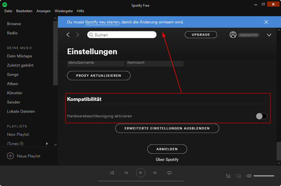Open Dein Mixtape
The width and height of the screenshot is (281, 186).
tap(20, 56)
